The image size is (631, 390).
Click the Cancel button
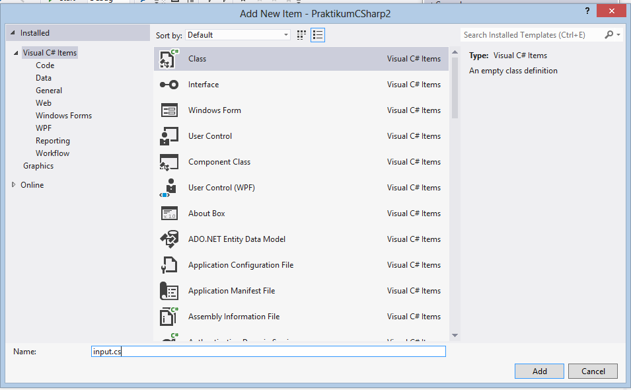(x=593, y=371)
